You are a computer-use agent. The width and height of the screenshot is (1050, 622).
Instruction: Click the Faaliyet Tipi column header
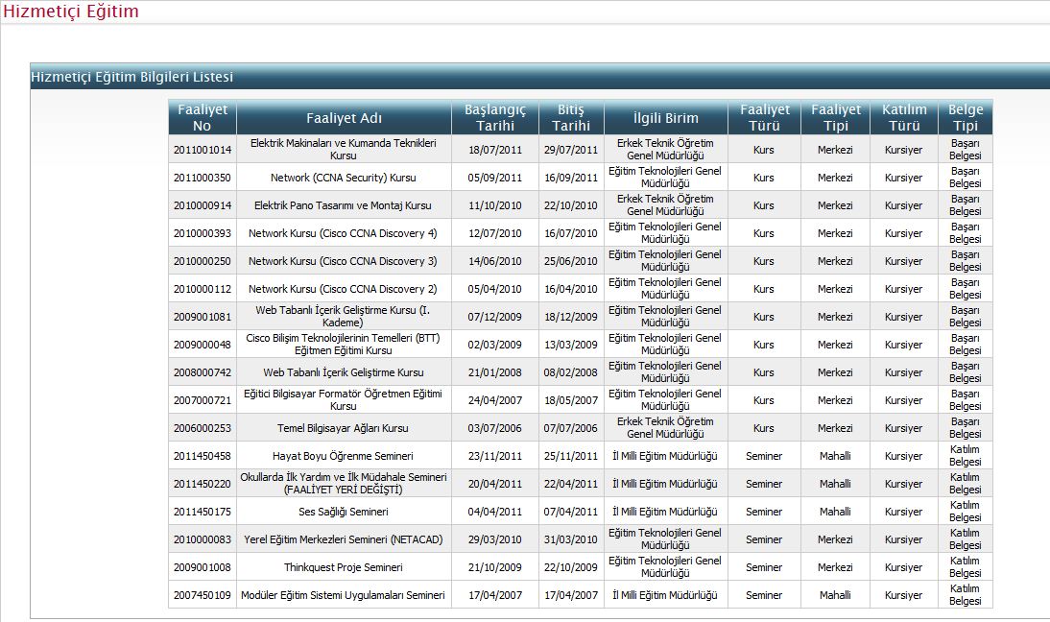point(835,117)
